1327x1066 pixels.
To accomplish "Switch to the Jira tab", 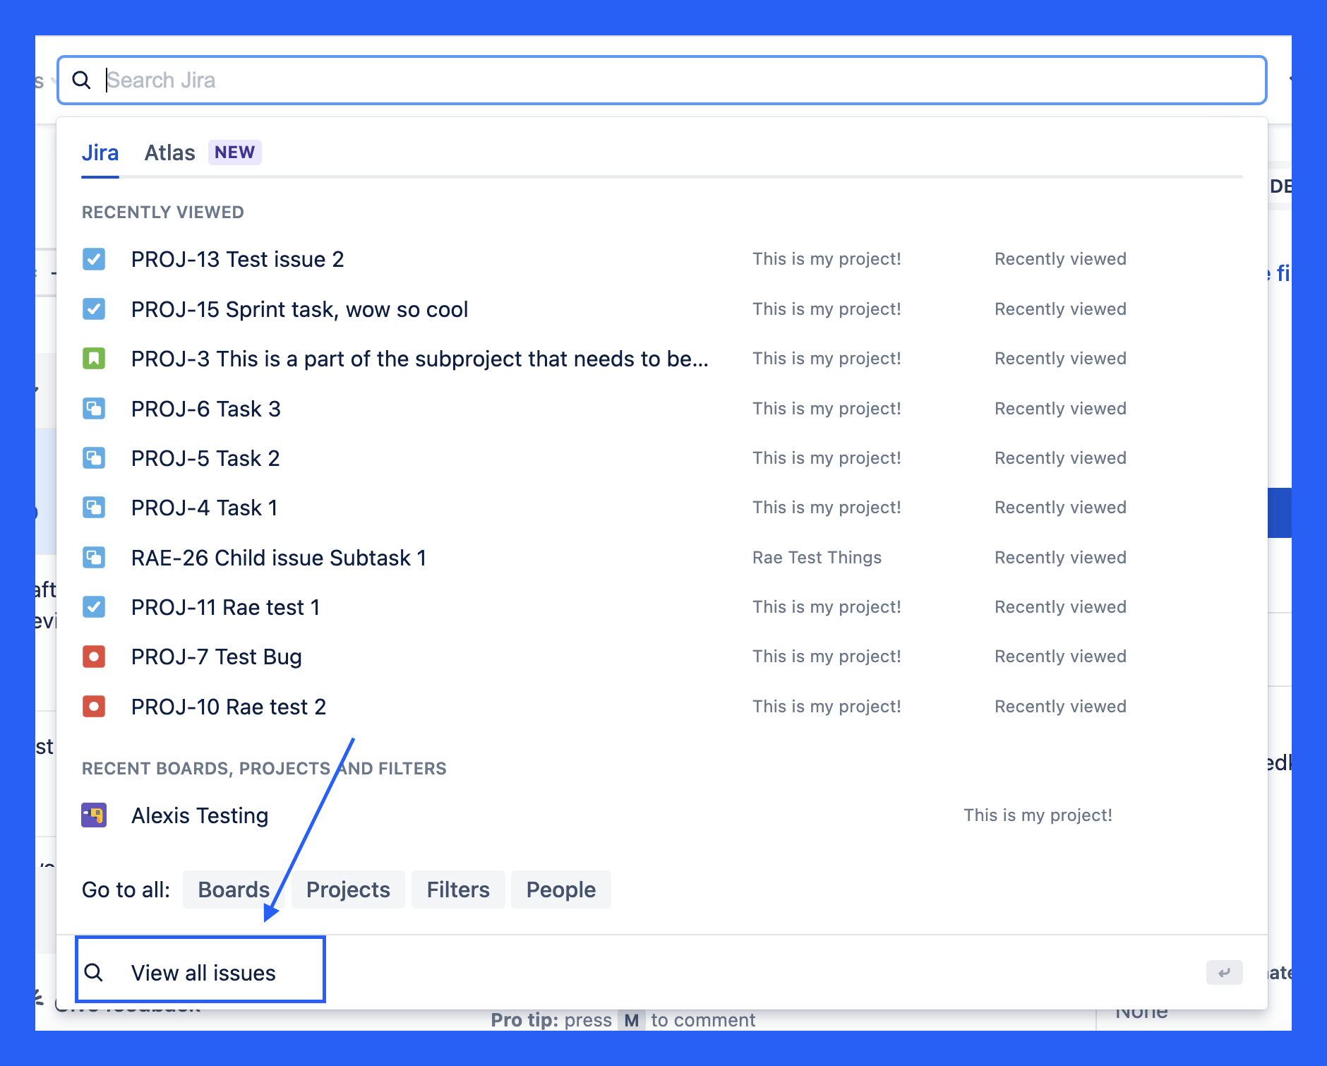I will [100, 152].
